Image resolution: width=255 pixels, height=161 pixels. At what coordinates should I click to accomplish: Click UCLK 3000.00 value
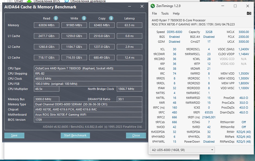click(244, 42)
